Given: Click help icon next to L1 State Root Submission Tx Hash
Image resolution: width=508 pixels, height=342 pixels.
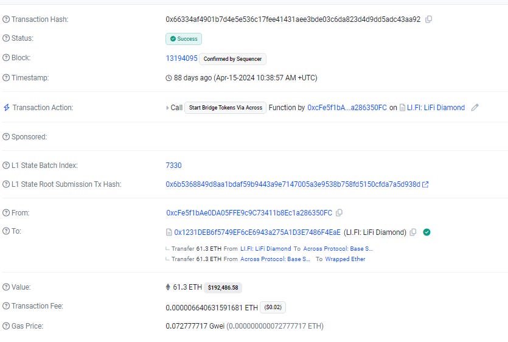Looking at the screenshot, I should tap(6, 184).
